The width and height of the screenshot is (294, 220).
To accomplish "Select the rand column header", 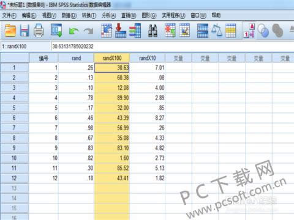I will 76,58.
